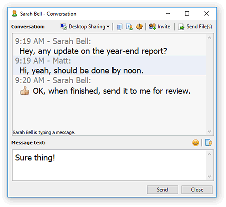Click the Close button
The width and height of the screenshot is (226, 207).
197,190
